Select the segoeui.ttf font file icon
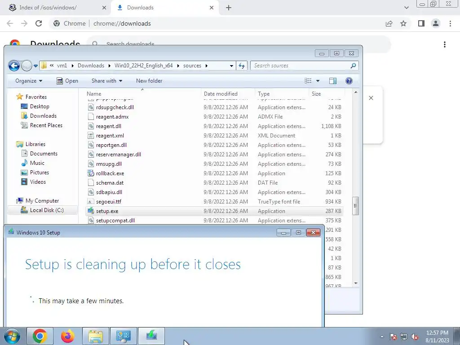The image size is (460, 345). click(x=91, y=202)
